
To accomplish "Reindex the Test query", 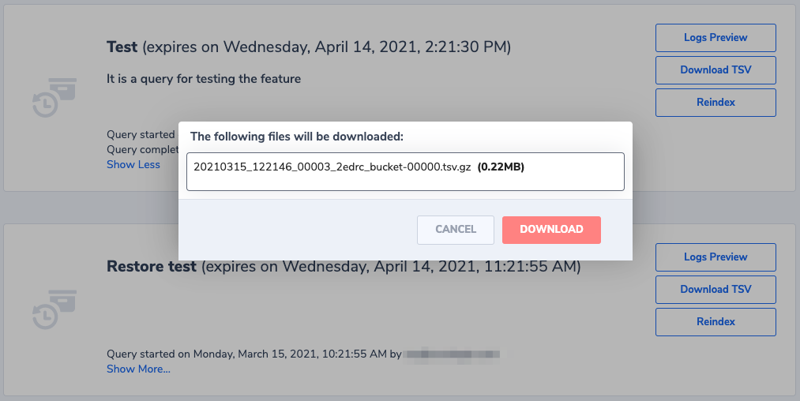I will pyautogui.click(x=715, y=102).
